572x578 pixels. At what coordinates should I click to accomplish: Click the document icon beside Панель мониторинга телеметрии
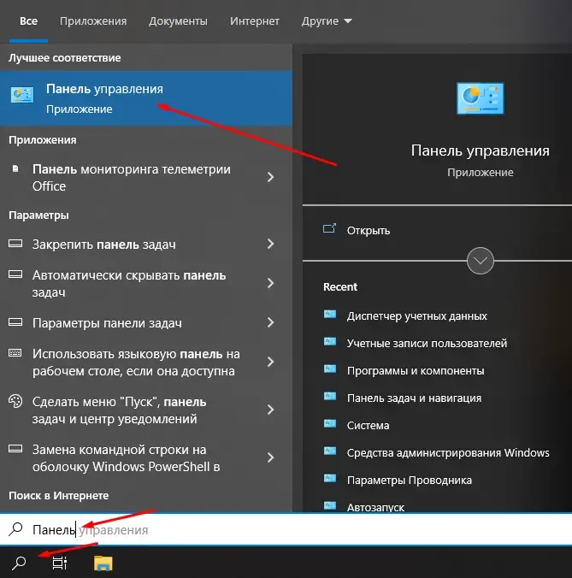coord(15,168)
